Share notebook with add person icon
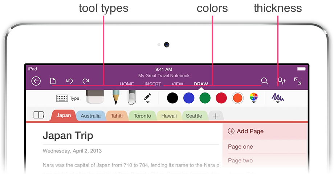 coord(282,81)
